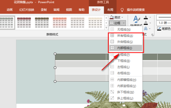The image size is (171, 108).
Task: Click the 操作说明搜索 search box
Action: point(136,10)
